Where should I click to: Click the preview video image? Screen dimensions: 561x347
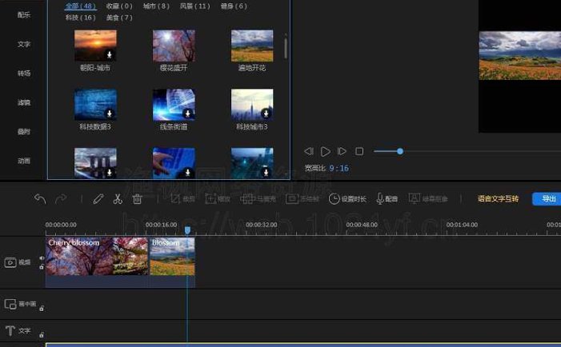click(x=520, y=55)
